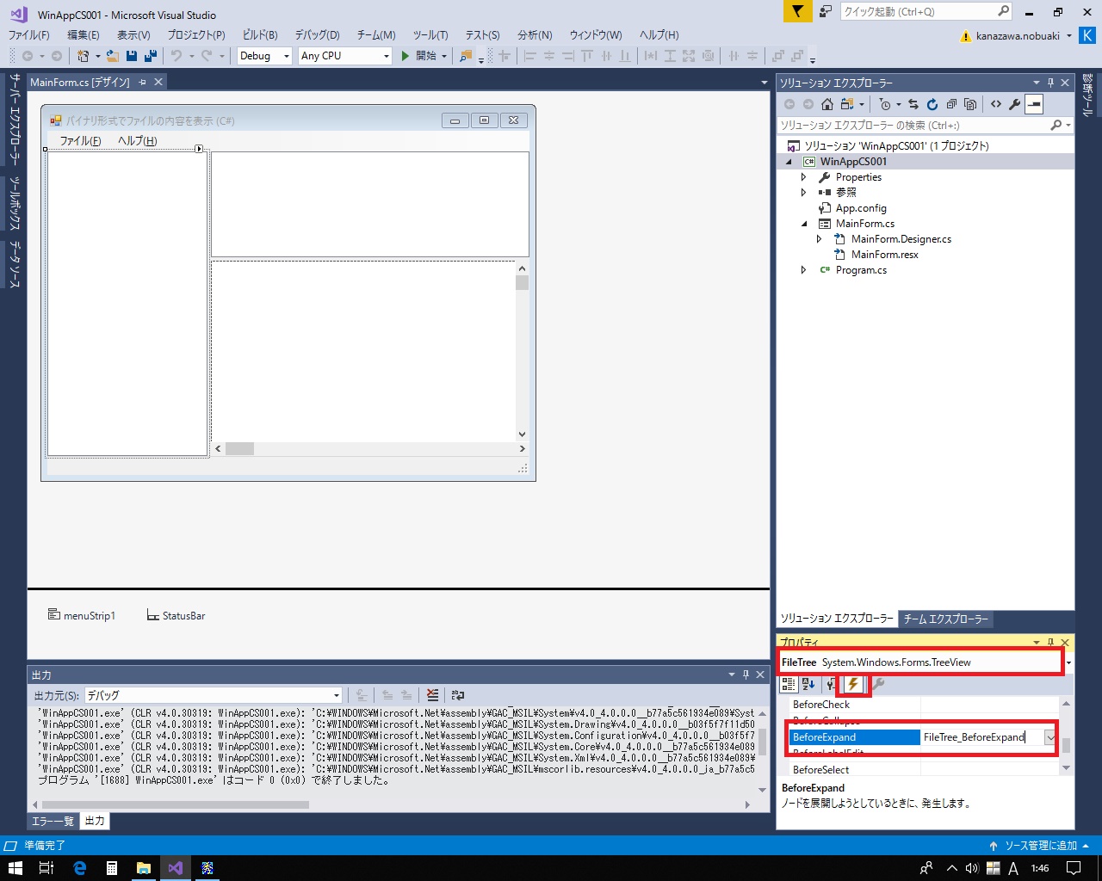Image resolution: width=1102 pixels, height=881 pixels.
Task: Click Find in Files icon in toolbar
Action: click(x=466, y=55)
